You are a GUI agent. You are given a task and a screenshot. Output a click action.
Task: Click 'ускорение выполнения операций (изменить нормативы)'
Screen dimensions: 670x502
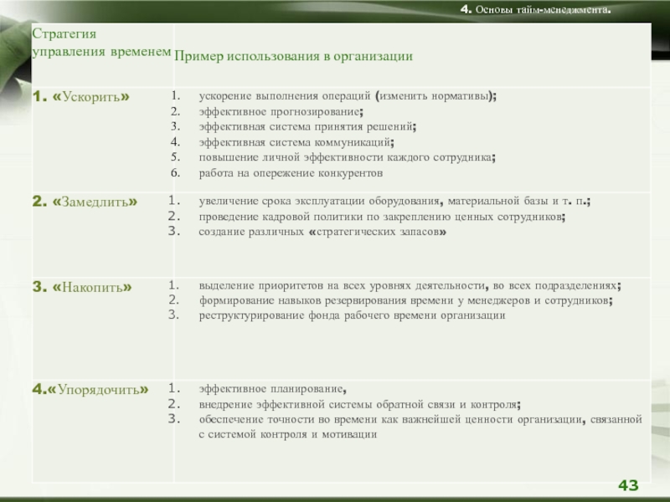coord(348,96)
